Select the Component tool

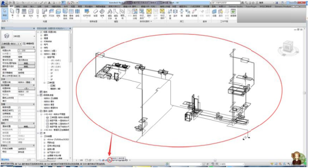(31, 13)
